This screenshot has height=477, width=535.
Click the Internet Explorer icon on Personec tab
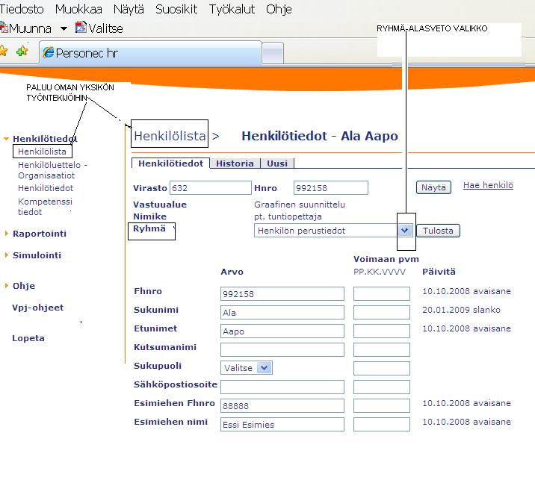pos(48,52)
